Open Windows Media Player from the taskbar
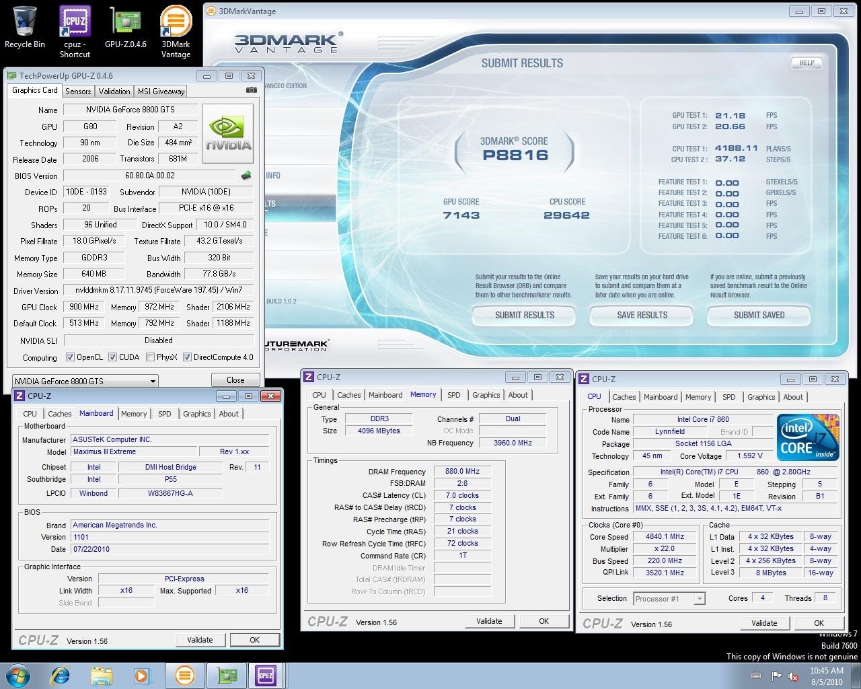 (x=142, y=675)
